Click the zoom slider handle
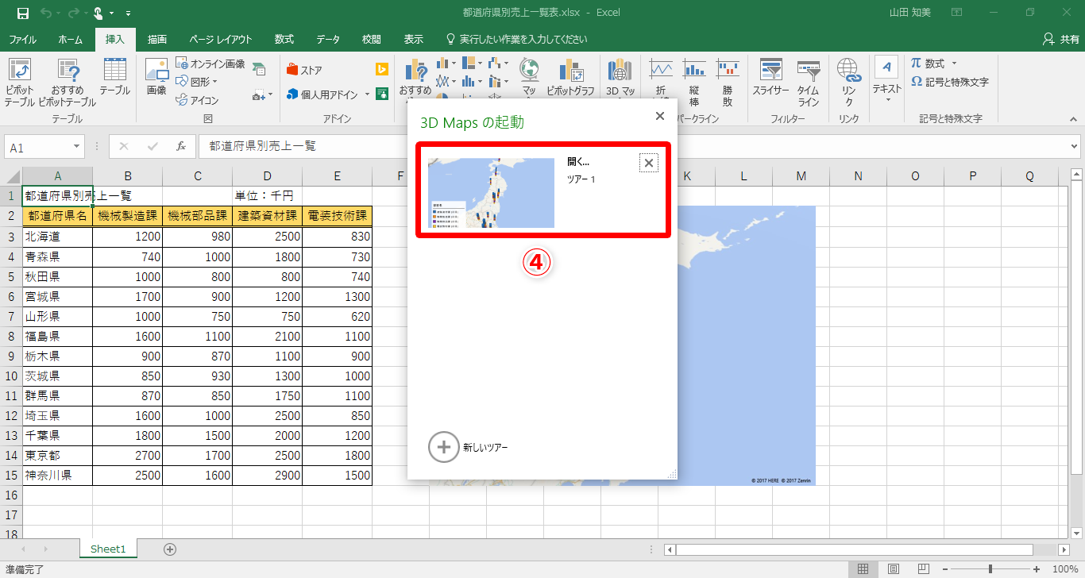Image resolution: width=1085 pixels, height=578 pixels. point(990,569)
